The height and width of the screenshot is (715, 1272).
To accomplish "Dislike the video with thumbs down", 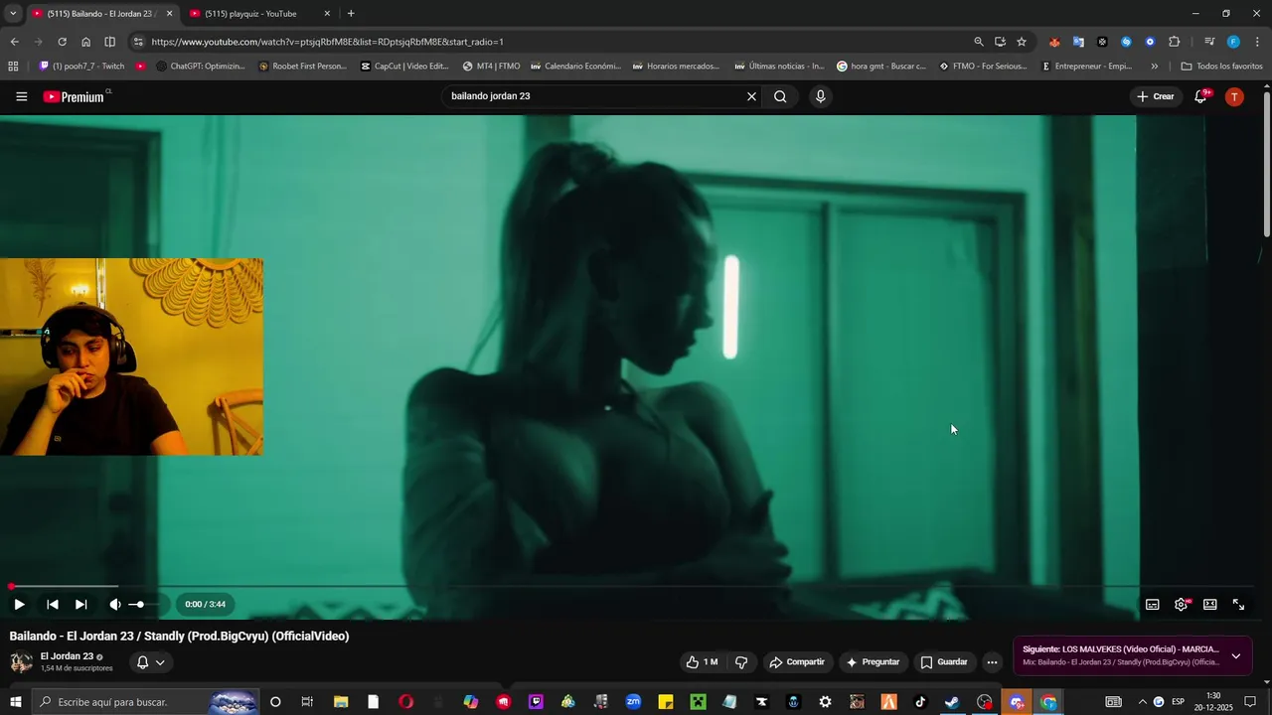I will (741, 662).
